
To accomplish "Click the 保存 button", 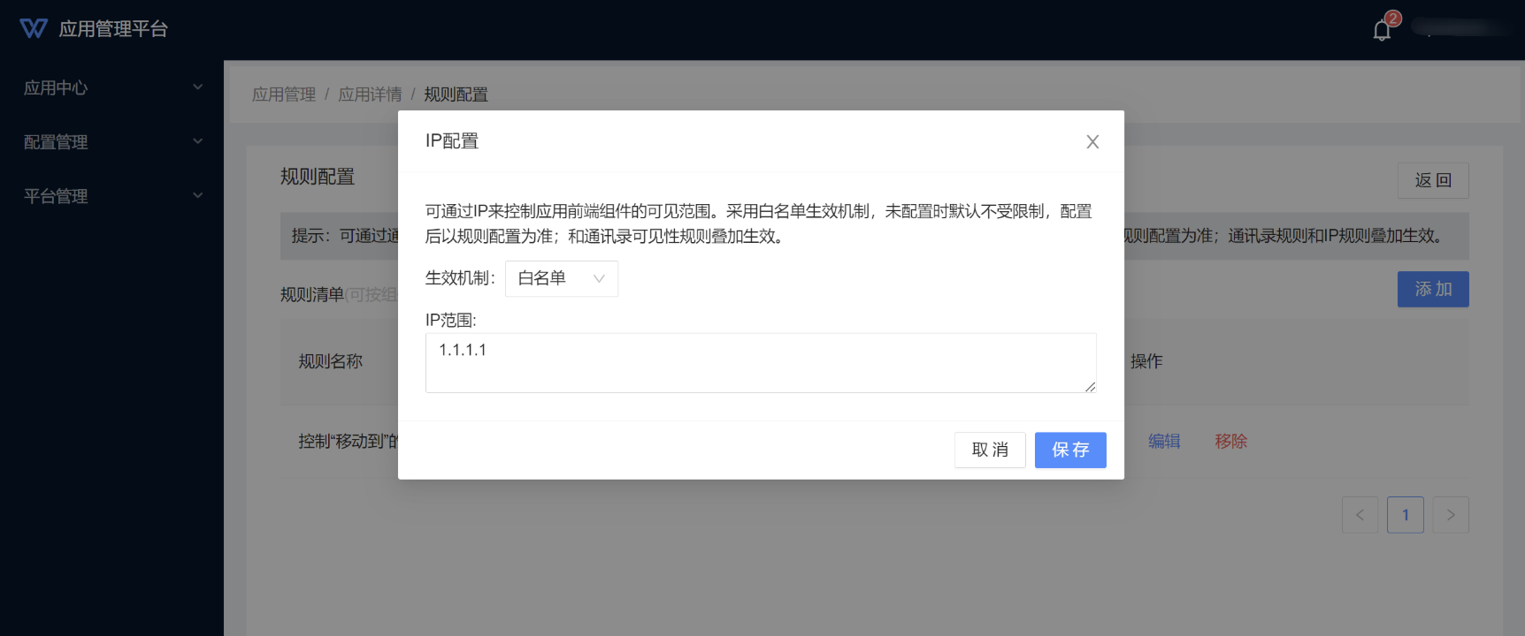I will click(x=1069, y=450).
